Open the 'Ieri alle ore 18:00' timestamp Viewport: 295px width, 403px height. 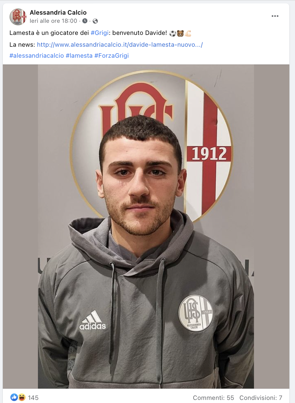tap(53, 21)
